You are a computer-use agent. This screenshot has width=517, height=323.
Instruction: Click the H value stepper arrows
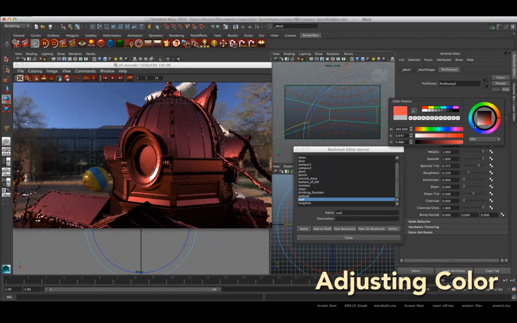coord(411,129)
